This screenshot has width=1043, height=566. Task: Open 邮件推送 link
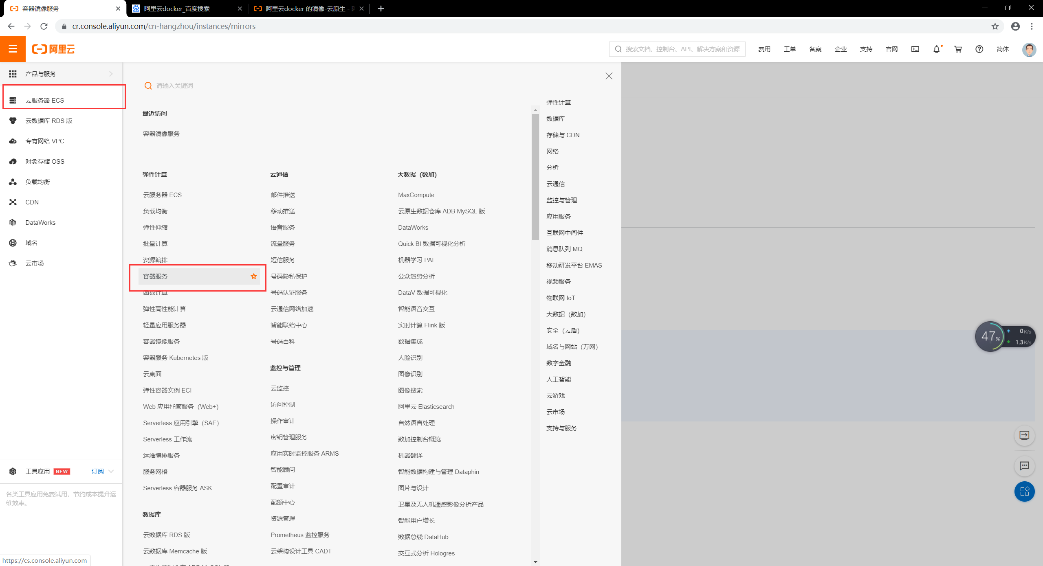point(283,195)
